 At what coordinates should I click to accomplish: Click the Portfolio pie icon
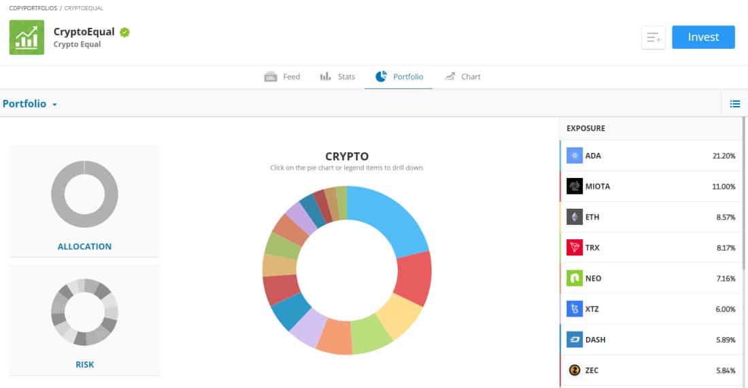381,76
